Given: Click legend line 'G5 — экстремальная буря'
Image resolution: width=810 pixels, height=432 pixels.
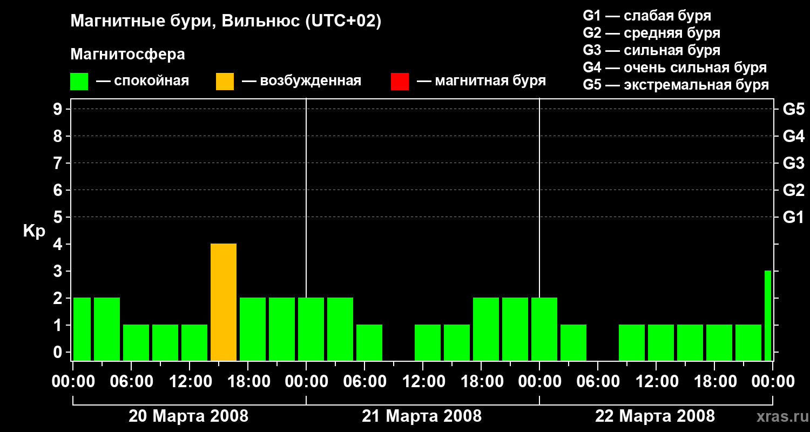Looking at the screenshot, I should 676,85.
